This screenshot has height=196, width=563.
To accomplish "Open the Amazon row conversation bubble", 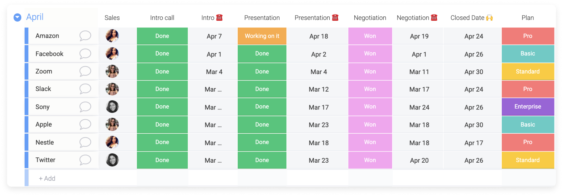I will [85, 36].
